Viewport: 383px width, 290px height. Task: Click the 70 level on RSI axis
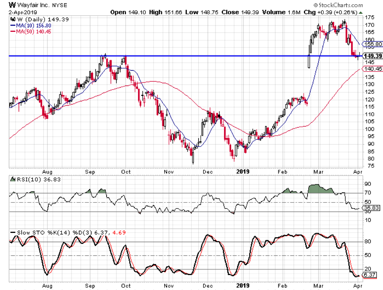click(x=368, y=193)
